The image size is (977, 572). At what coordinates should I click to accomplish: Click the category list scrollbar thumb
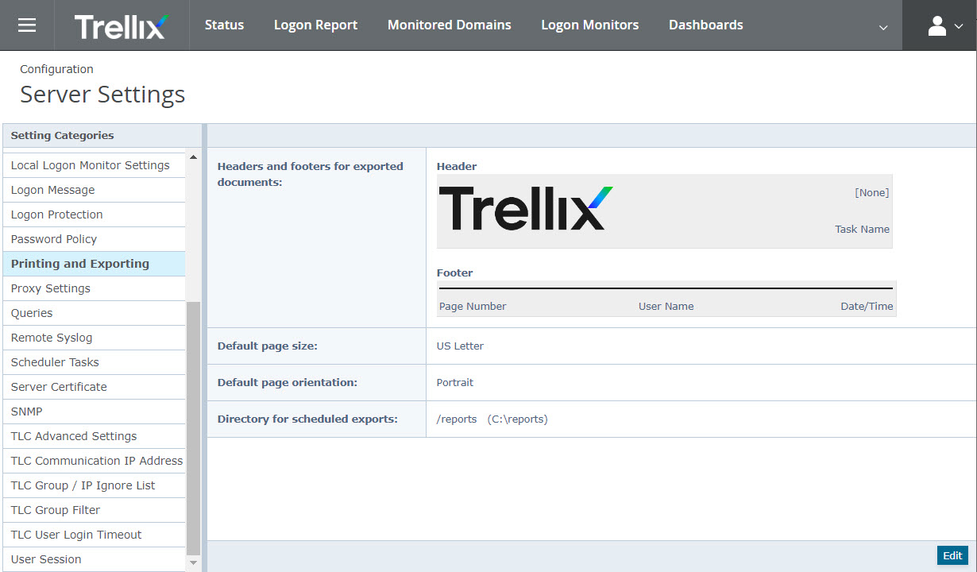click(x=193, y=429)
